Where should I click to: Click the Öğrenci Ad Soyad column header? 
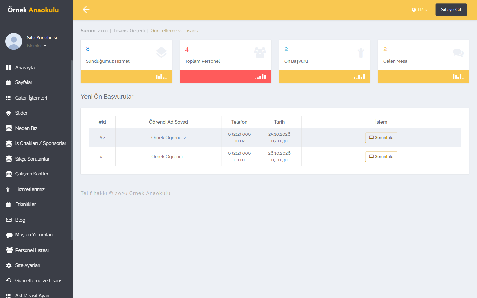tap(169, 122)
